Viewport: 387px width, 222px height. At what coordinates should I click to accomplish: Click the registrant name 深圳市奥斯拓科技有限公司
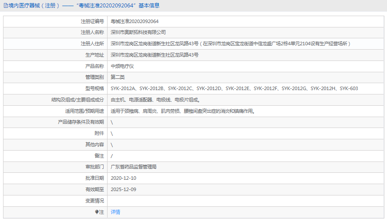(138, 32)
